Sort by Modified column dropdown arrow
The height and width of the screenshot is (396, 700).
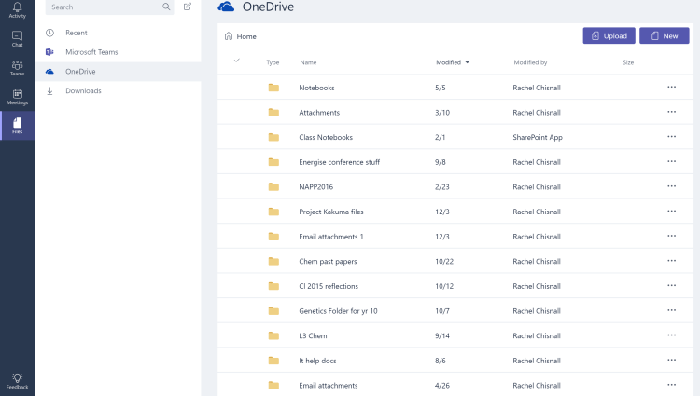(467, 62)
